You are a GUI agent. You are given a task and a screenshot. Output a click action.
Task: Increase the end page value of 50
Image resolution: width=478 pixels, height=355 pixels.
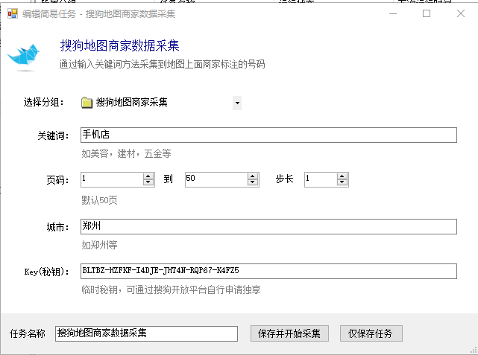(x=253, y=176)
